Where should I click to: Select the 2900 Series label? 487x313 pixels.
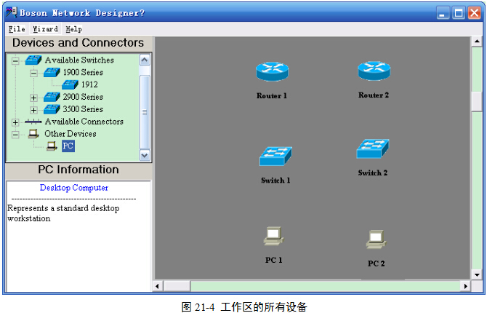(x=83, y=97)
